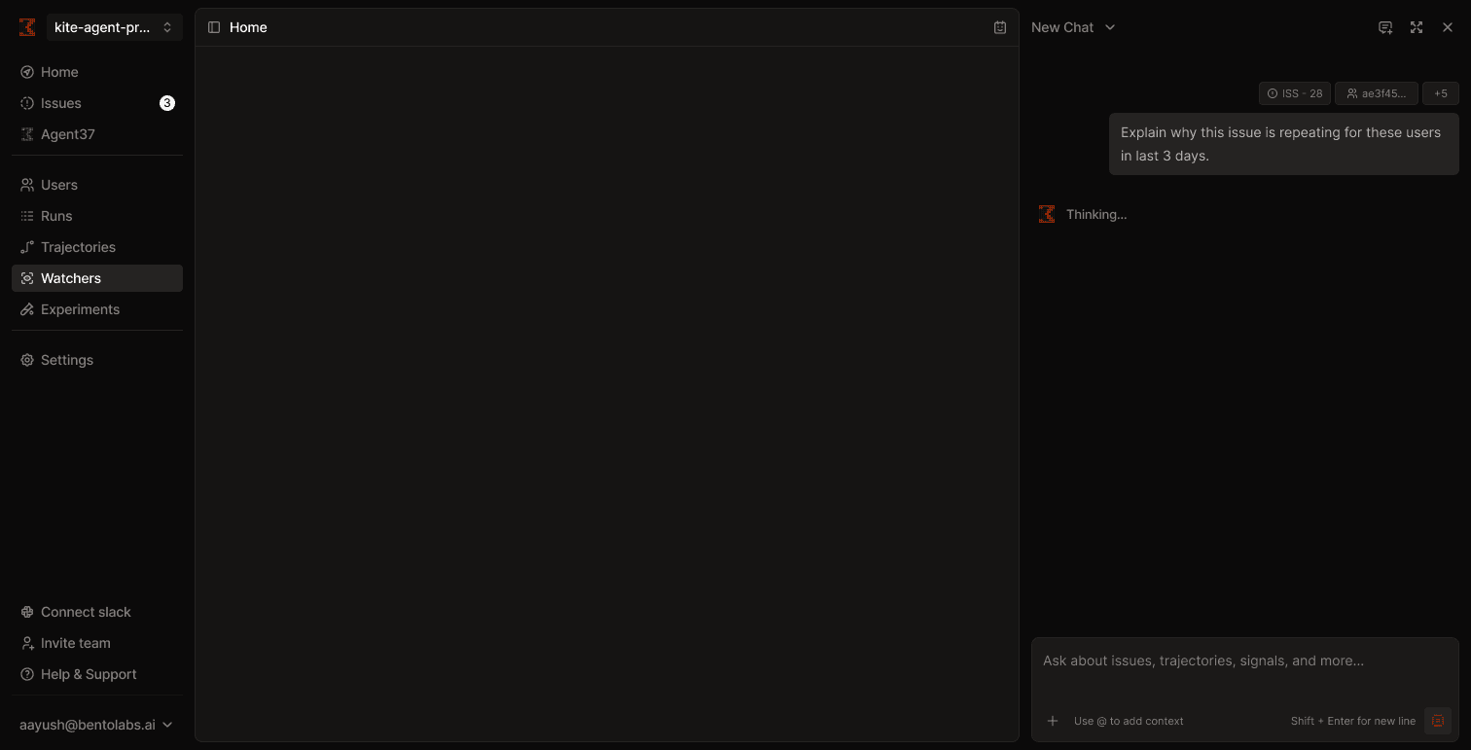Screen dimensions: 1471x750
Task: Close the chat panel
Action: (x=1448, y=27)
